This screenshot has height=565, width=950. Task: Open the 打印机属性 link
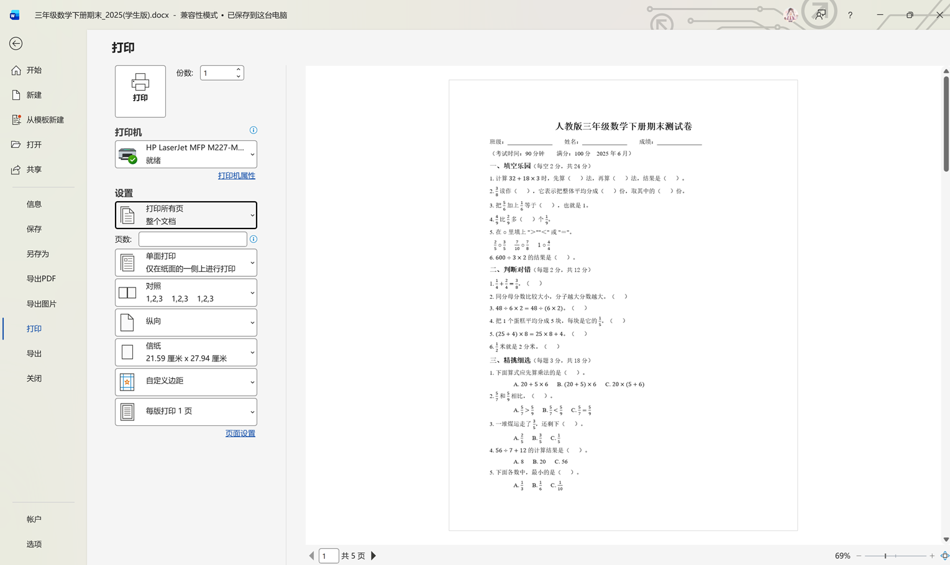(237, 176)
